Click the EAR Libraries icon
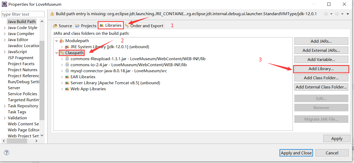This screenshot has height=163, width=354. pos(67,77)
